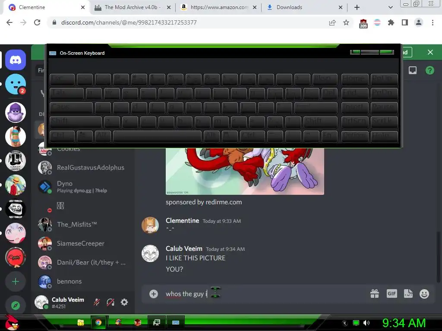Open the troll face server icon
Image resolution: width=442 pixels, height=331 pixels.
pyautogui.click(x=16, y=209)
